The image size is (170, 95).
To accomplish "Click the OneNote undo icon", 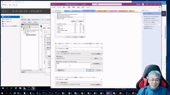I will point(56,4).
